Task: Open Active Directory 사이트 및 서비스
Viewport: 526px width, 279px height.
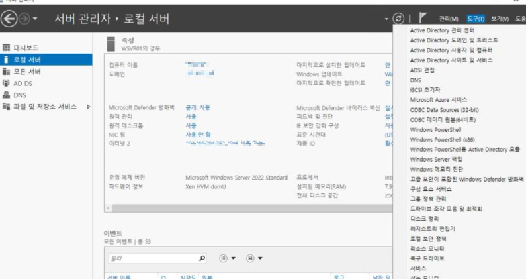Action: point(451,60)
